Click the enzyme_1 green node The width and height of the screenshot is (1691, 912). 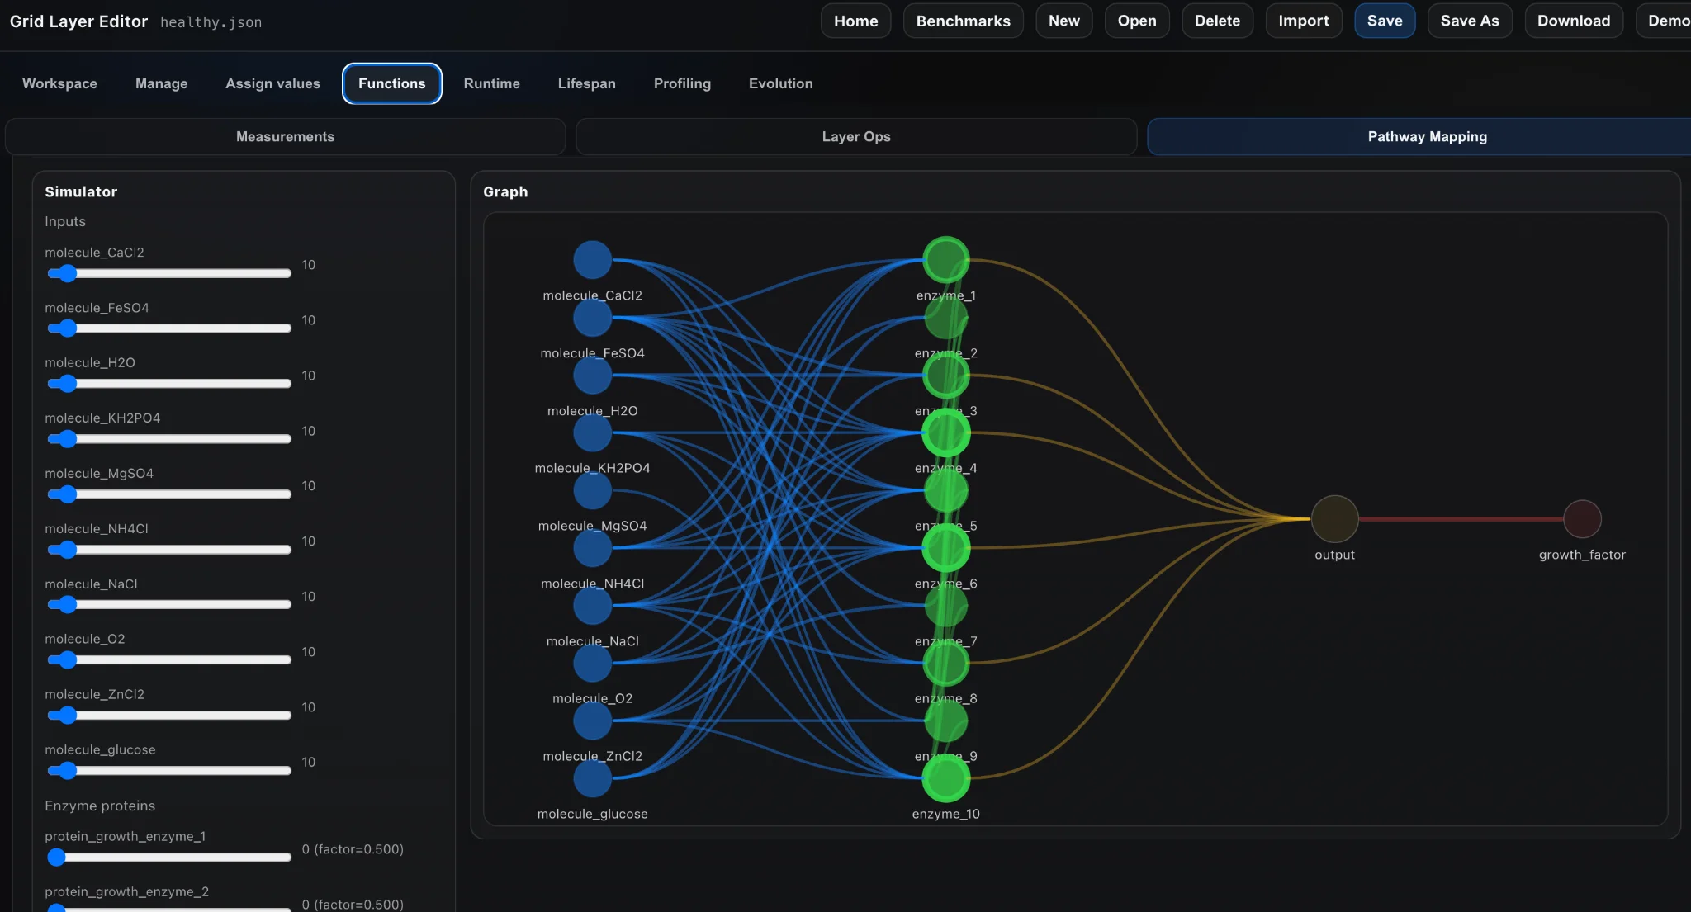945,260
